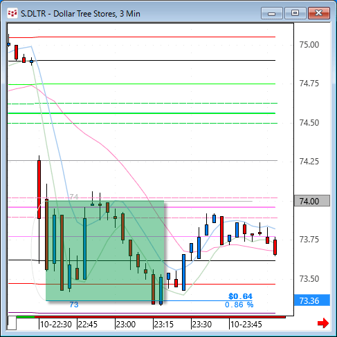Image resolution: width=337 pixels, height=337 pixels.
Task: Click the 73.75 price scale label
Action: point(309,240)
